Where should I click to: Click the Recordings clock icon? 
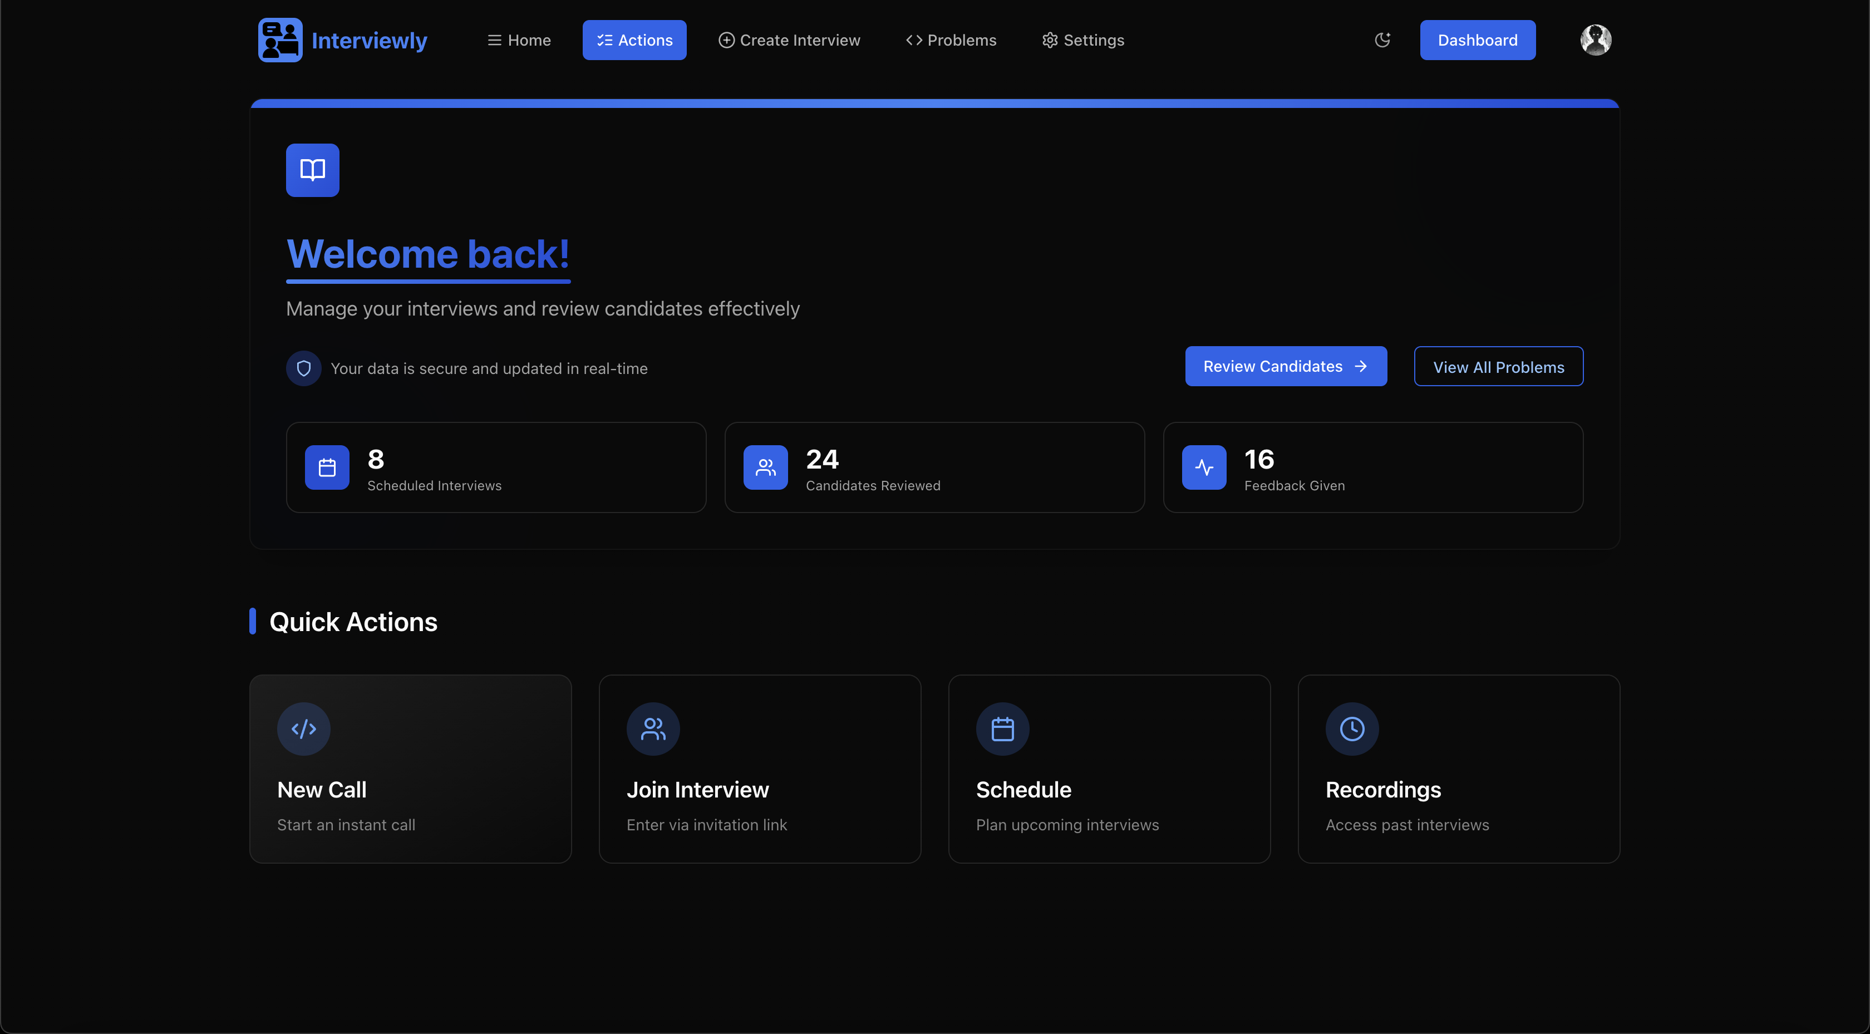(x=1352, y=728)
